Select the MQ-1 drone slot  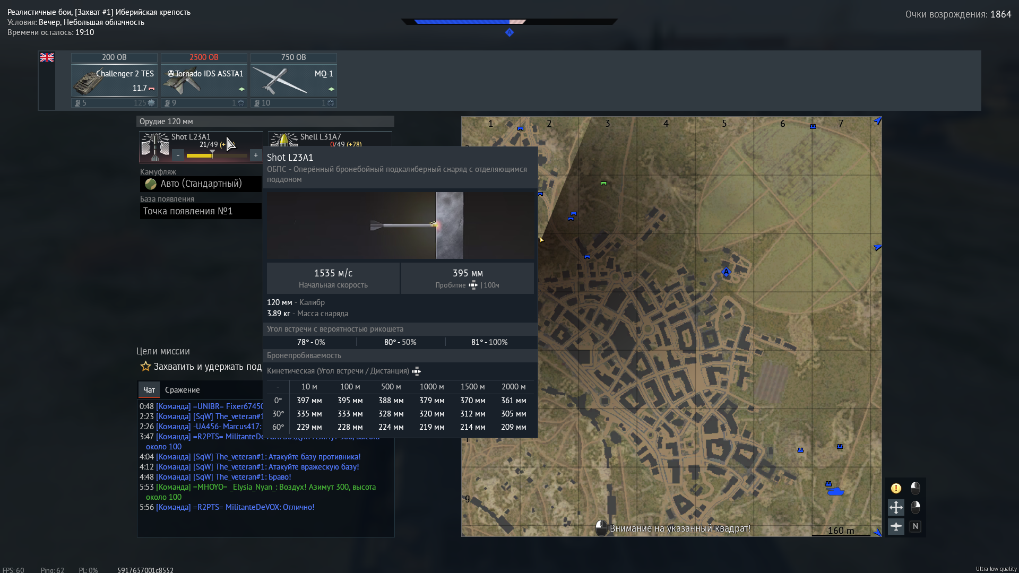[x=293, y=80]
